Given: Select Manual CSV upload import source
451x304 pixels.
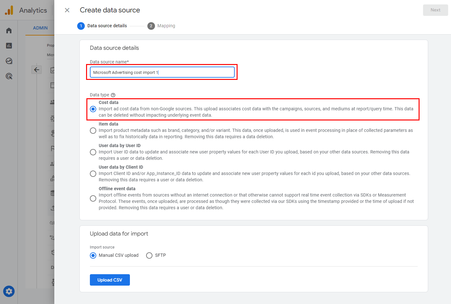Looking at the screenshot, I should 93,255.
